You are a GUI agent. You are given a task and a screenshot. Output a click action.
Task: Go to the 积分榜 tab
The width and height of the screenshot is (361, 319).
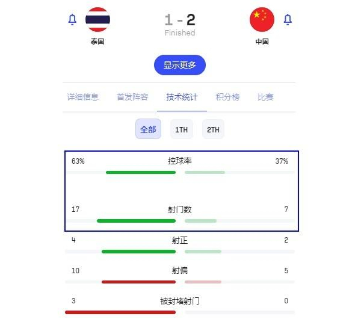coord(228,97)
